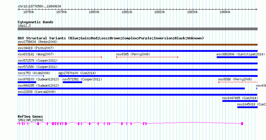Select the thin blue nsv1753 line
This screenshot has width=266, height=140.
(x=31, y=76)
